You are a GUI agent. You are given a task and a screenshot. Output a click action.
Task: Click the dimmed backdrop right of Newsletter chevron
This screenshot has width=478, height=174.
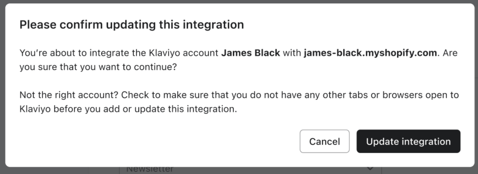tap(429, 170)
